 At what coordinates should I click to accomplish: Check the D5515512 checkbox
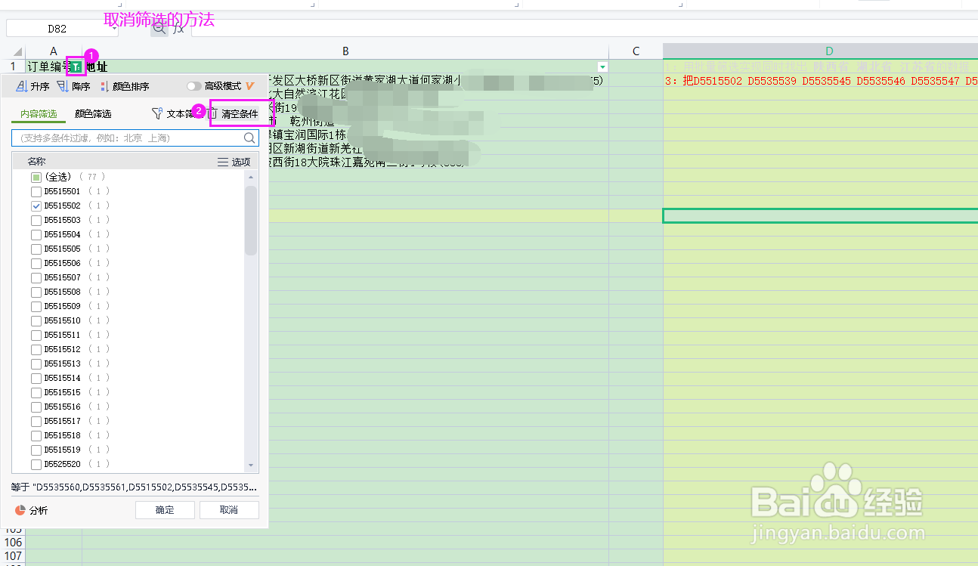(x=36, y=349)
